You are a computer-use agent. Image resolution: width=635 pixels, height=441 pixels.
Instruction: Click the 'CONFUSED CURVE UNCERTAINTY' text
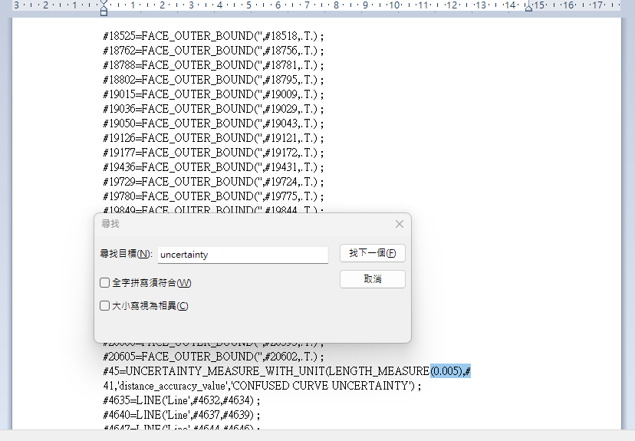click(337, 386)
